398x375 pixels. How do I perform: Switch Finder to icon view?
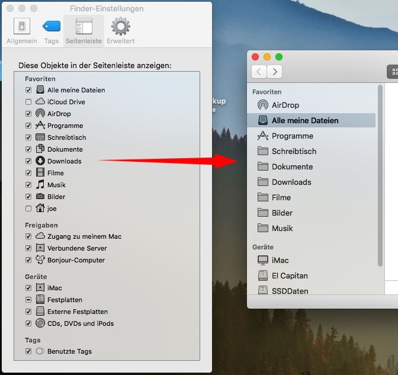coord(393,72)
